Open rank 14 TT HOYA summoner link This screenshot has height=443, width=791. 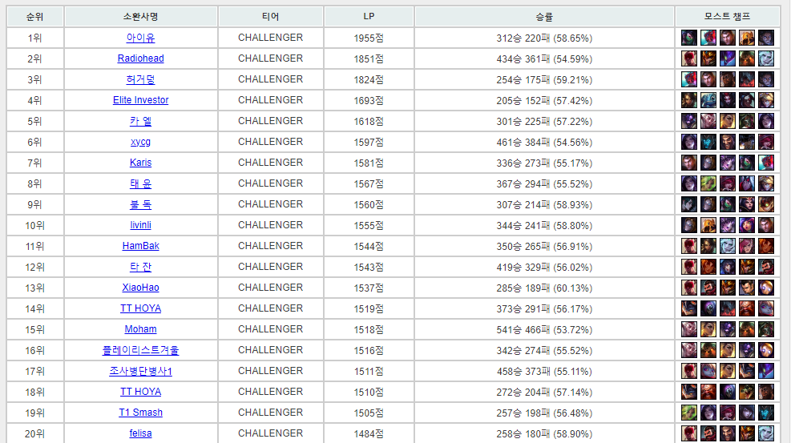tap(140, 308)
